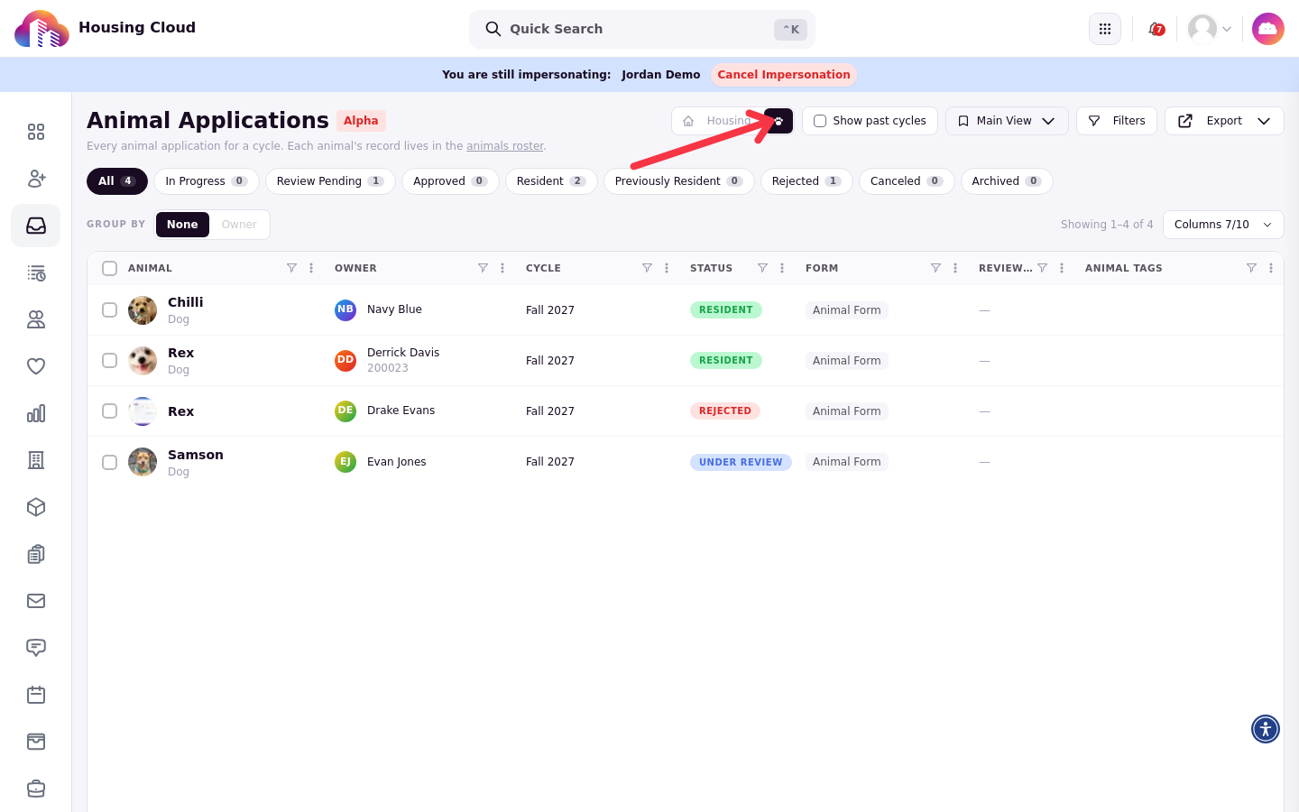
Task: Check the Samson row checkbox
Action: click(x=110, y=462)
